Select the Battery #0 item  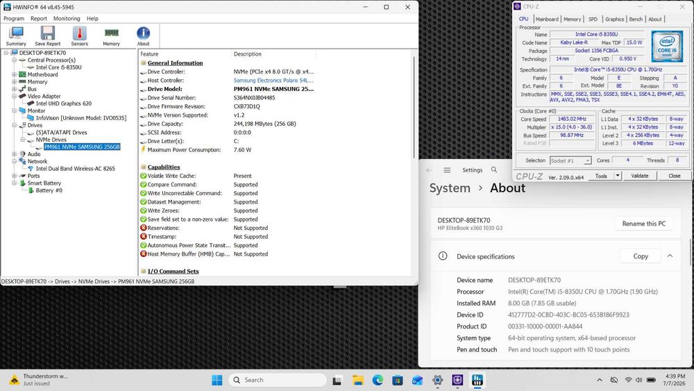pyautogui.click(x=49, y=190)
